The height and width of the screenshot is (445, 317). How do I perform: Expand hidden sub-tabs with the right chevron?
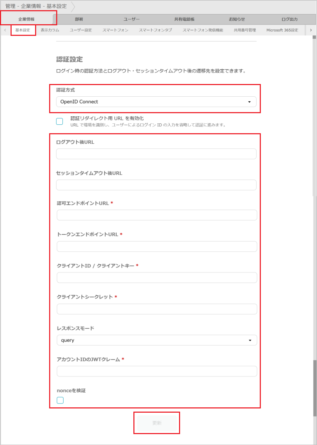pyautogui.click(x=311, y=30)
